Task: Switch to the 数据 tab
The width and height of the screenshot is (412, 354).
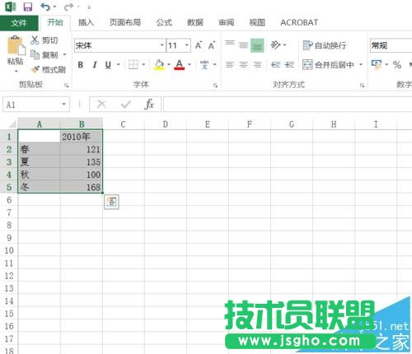Action: click(195, 22)
